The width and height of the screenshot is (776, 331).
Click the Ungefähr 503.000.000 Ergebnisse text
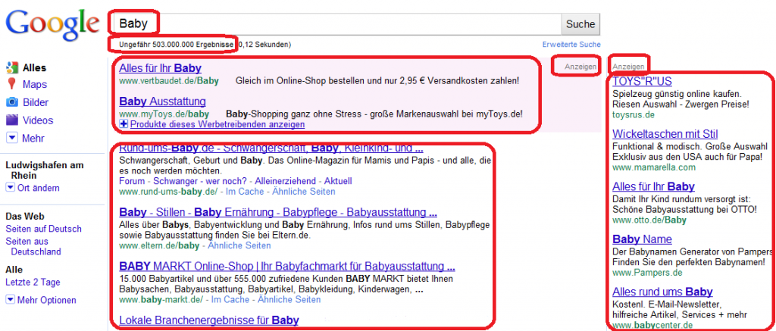point(176,45)
